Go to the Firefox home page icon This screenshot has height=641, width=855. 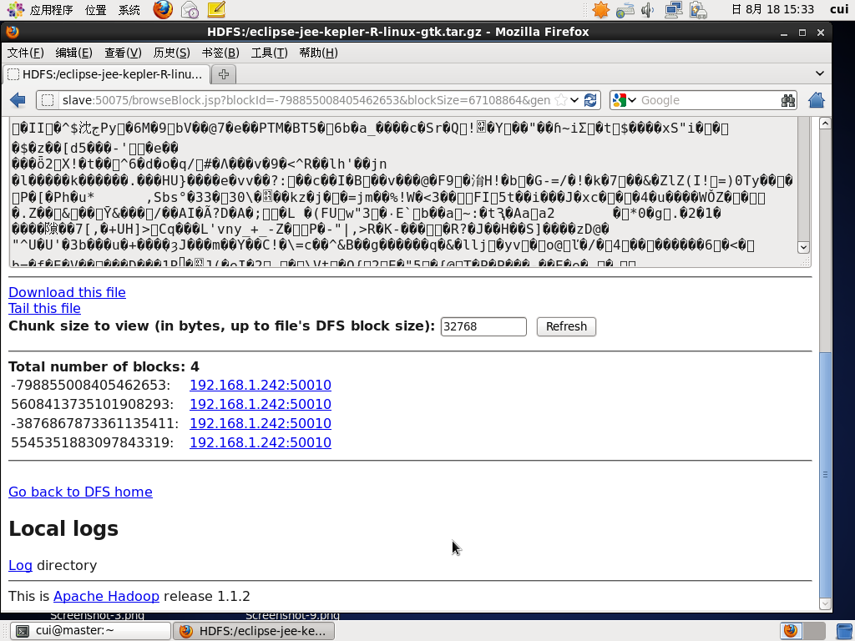click(817, 100)
